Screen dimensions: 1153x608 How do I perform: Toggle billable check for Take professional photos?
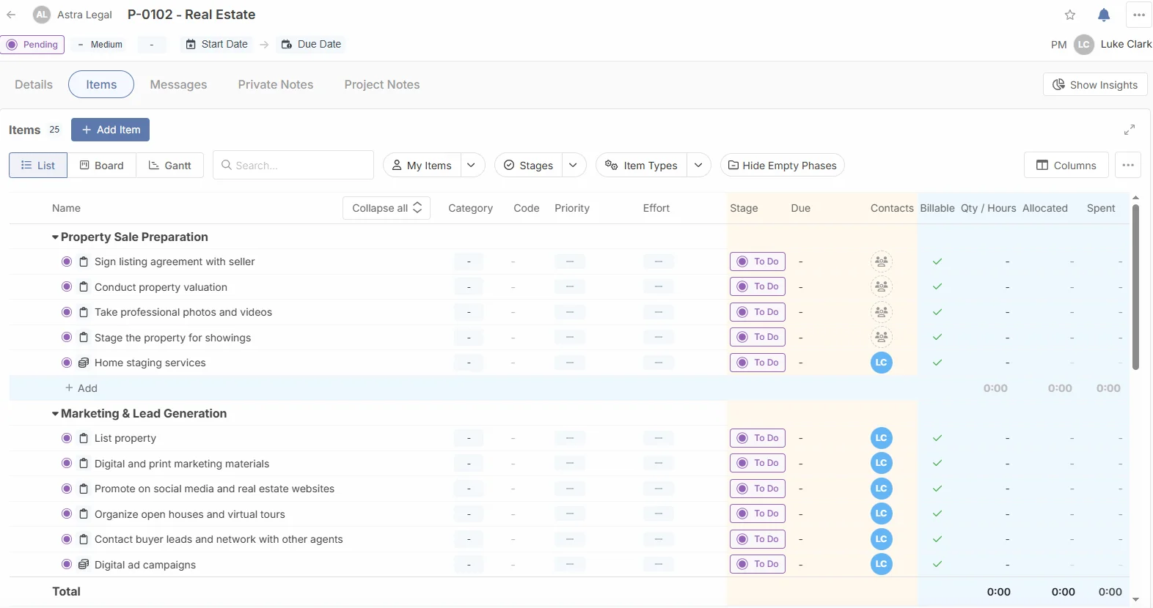pyautogui.click(x=937, y=312)
